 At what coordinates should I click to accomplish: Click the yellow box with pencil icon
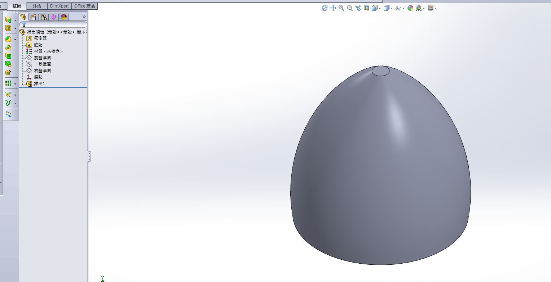tap(8, 72)
